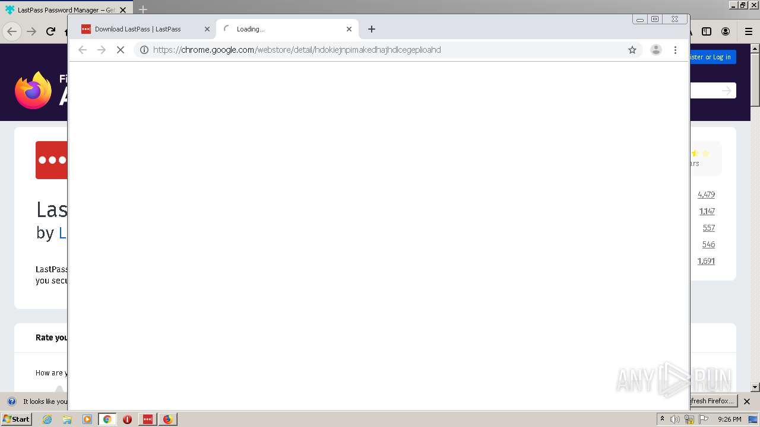Select the Loading tab in Chrome

pyautogui.click(x=287, y=29)
